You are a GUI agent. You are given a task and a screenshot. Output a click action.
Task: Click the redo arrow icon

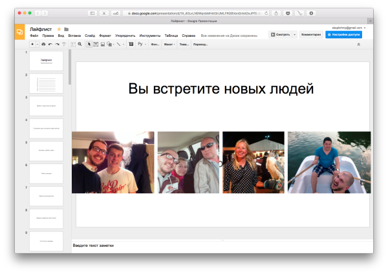click(x=57, y=45)
